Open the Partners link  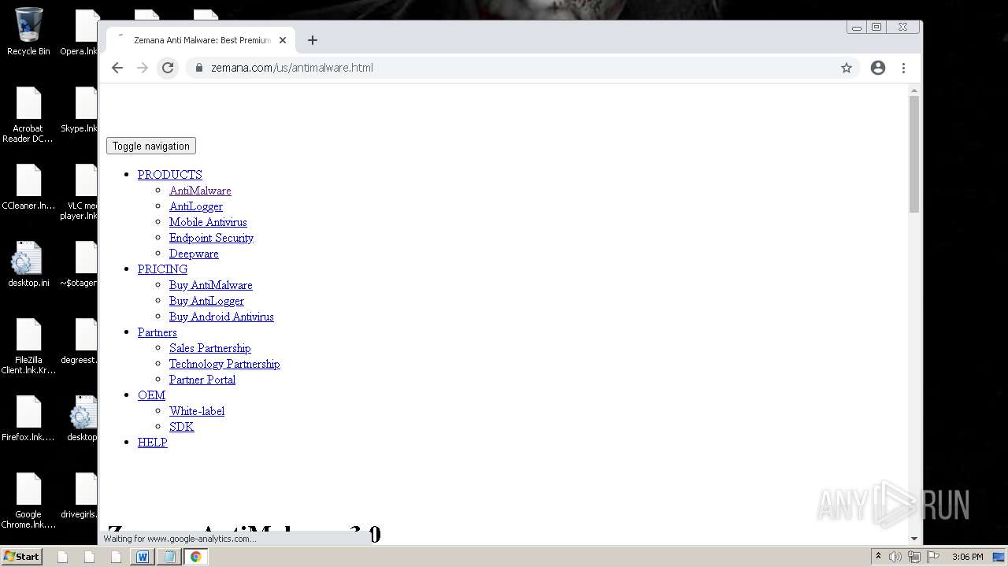(x=157, y=332)
